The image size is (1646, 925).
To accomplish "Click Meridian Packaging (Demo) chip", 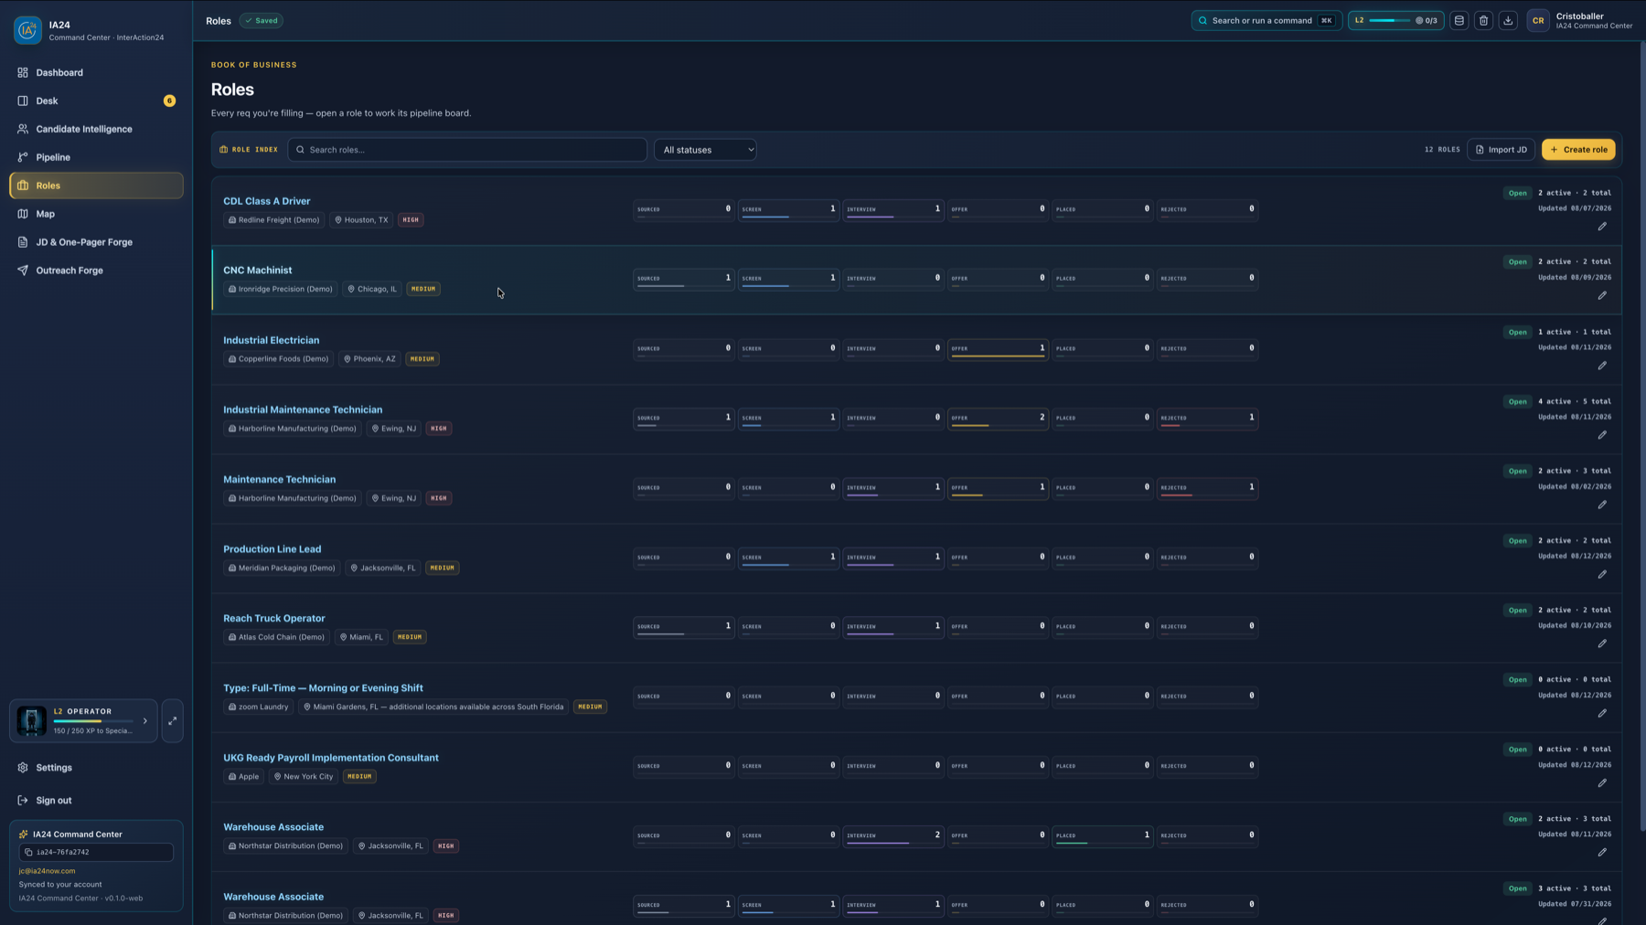I will [x=282, y=568].
